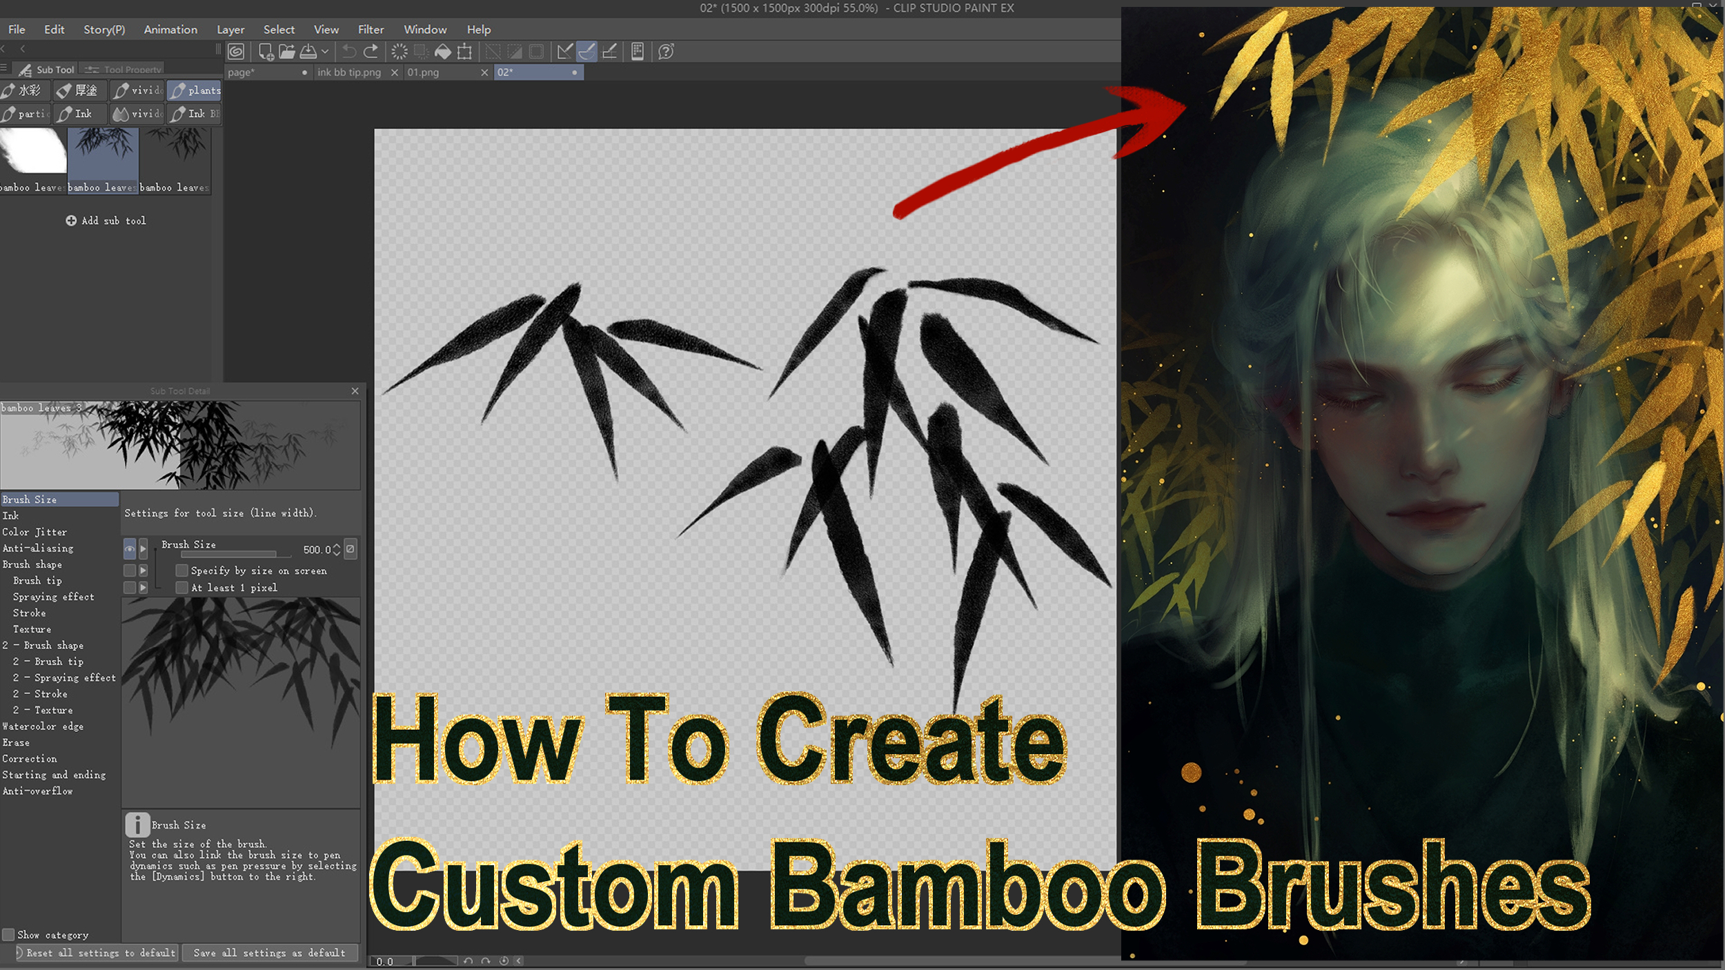Screen dimensions: 1725x970
Task: Click the Fill bucket icon
Action: coord(443,52)
